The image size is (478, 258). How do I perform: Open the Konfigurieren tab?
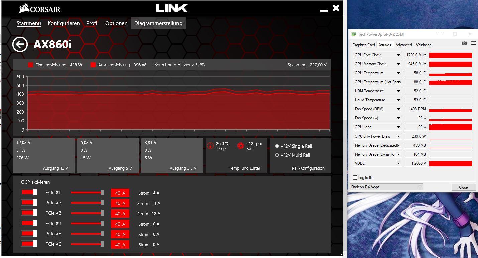coord(64,23)
